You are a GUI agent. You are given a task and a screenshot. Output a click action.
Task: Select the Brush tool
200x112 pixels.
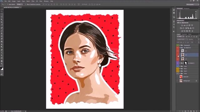[2, 30]
